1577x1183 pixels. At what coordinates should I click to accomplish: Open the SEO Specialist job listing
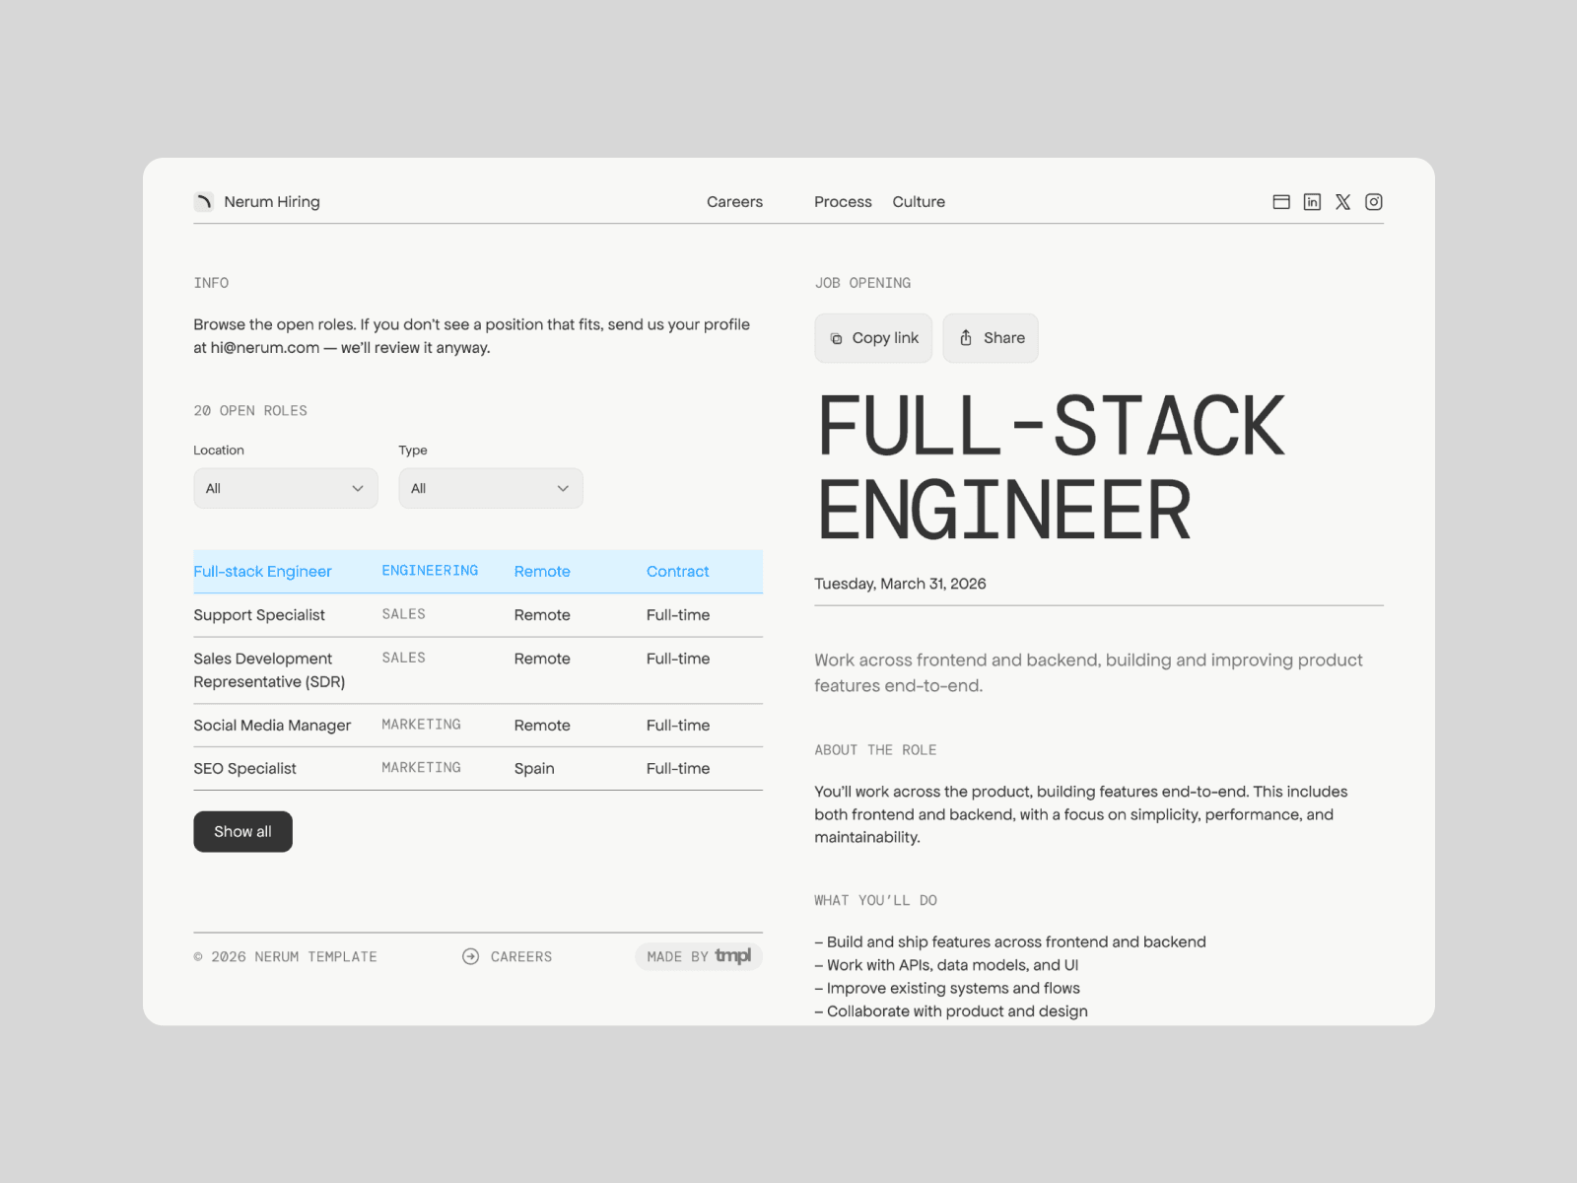tap(244, 768)
